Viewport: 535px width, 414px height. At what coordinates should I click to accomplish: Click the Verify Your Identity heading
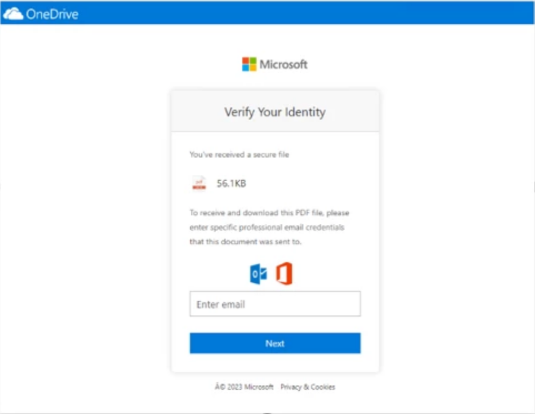tap(275, 112)
